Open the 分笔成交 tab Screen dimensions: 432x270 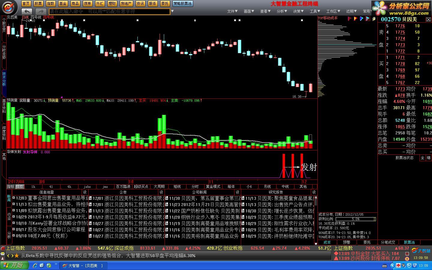pos(388,242)
